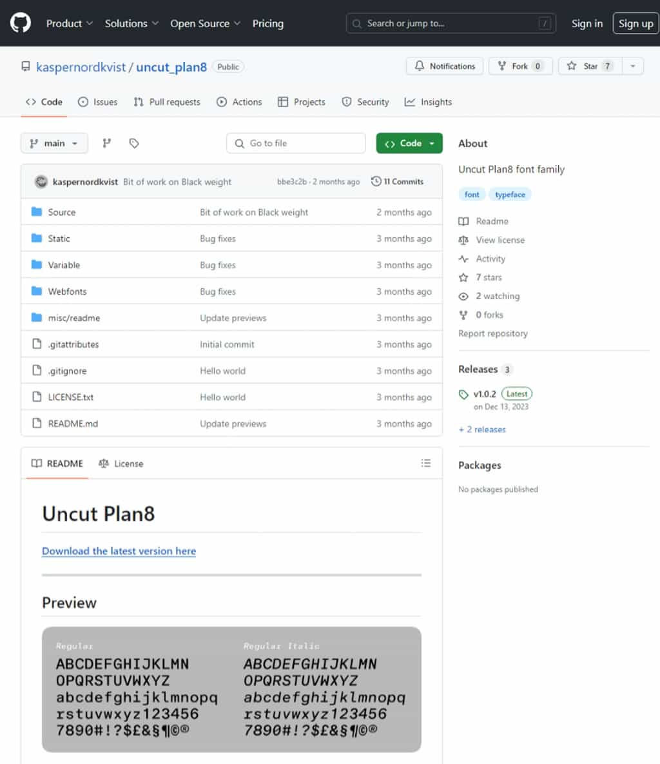Open the Static folder icon
This screenshot has height=764, width=660.
(x=37, y=238)
